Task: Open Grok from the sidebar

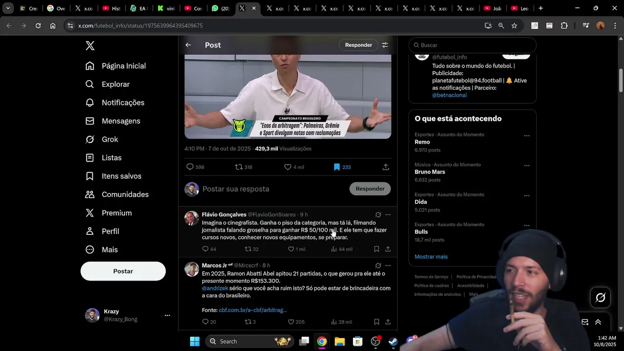Action: [x=102, y=139]
